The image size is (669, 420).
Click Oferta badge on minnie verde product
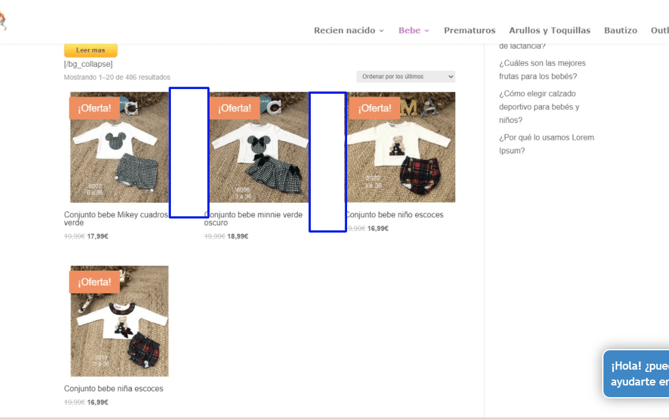point(235,108)
